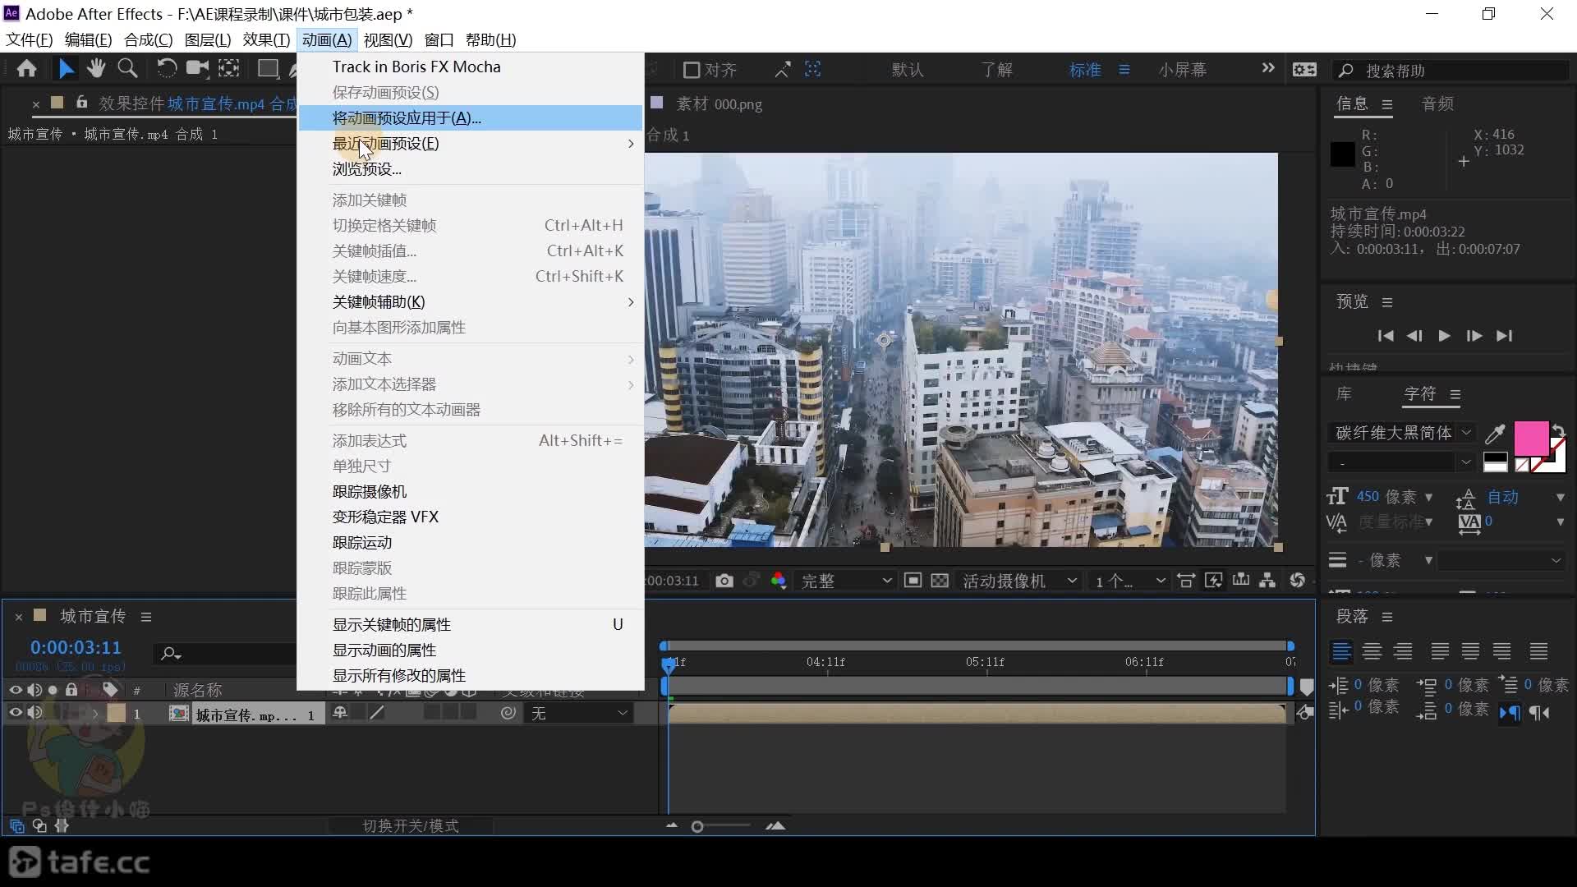
Task: Toggle region of interest icon
Action: 913,581
